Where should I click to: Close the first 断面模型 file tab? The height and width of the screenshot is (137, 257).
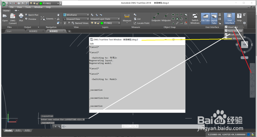43,31
